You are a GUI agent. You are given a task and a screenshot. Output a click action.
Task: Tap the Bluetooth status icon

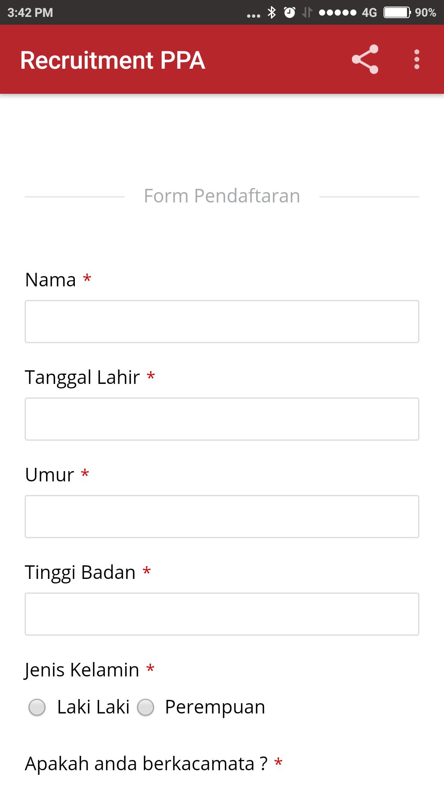272,12
